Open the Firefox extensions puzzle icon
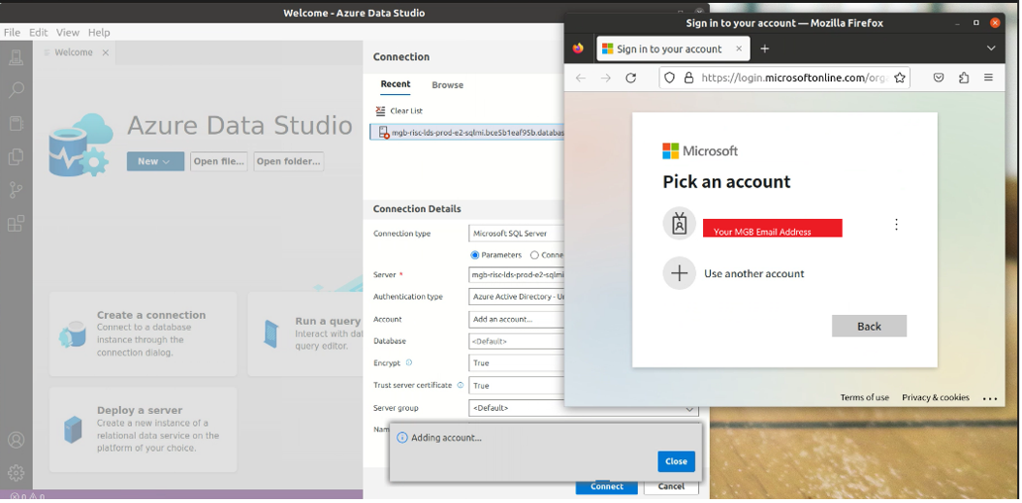 964,78
